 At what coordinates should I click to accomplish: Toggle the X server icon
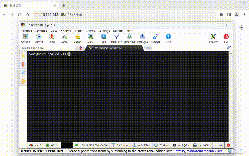click(213, 39)
